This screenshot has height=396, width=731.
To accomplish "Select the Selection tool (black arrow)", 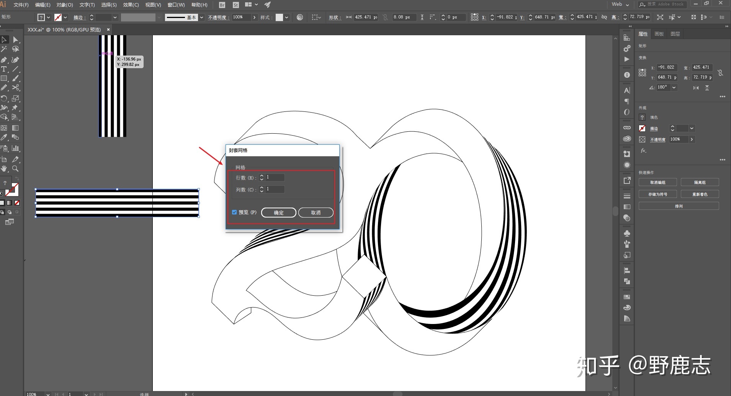I will (4, 39).
